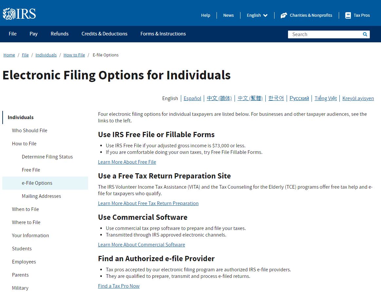
Task: Open Employees in sidebar
Action: tap(24, 262)
